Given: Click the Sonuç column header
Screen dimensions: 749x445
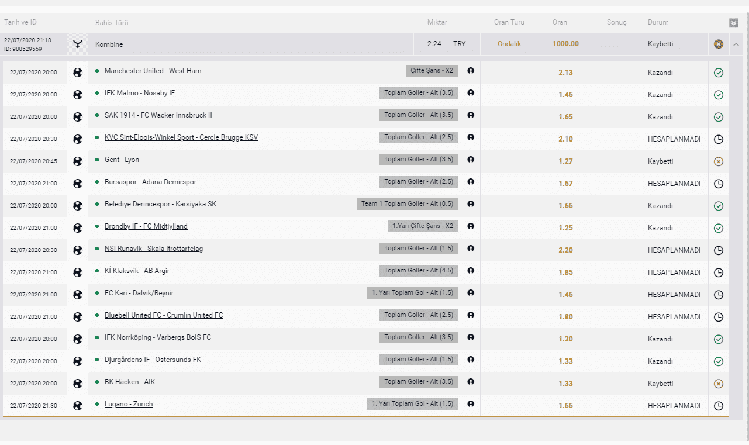Looking at the screenshot, I should pos(616,23).
